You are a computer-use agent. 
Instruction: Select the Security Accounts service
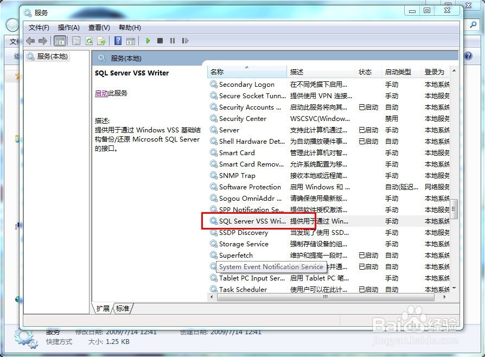[x=329, y=107]
